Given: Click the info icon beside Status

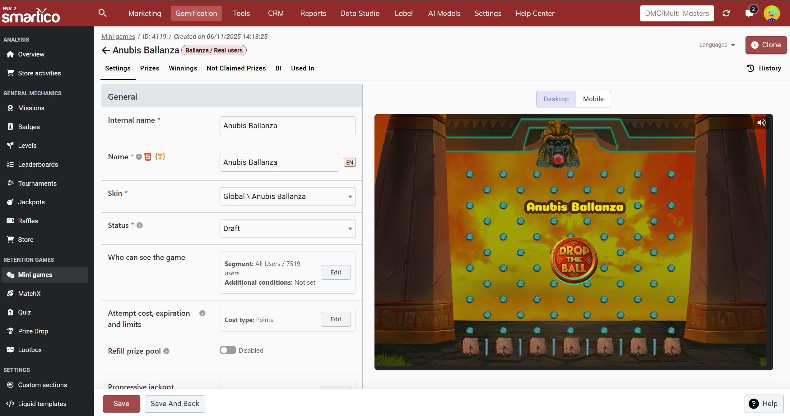Looking at the screenshot, I should [140, 225].
